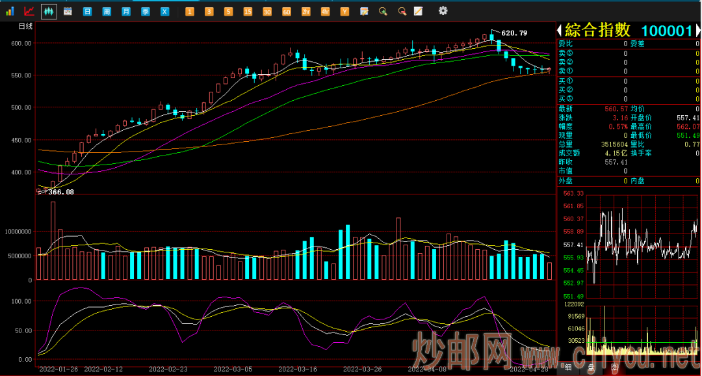Open the 细 tab at panel bottom
The image size is (702, 376).
coord(568,368)
